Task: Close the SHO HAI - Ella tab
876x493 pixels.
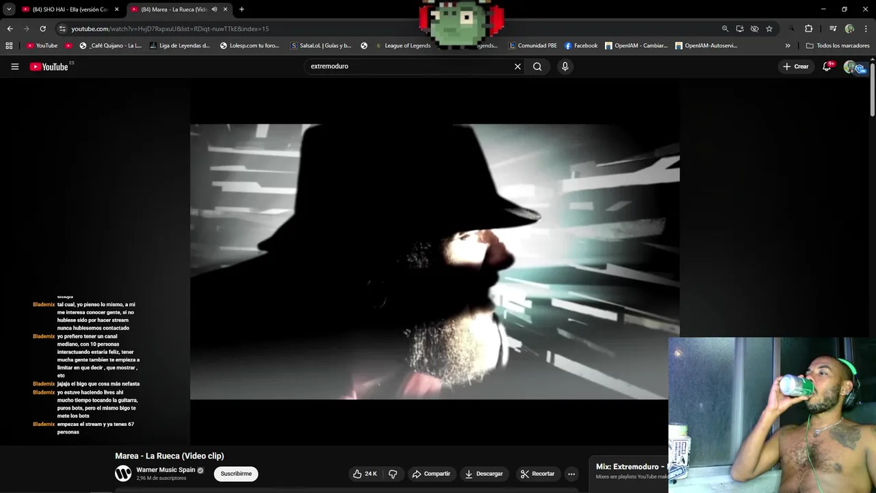Action: click(x=116, y=10)
